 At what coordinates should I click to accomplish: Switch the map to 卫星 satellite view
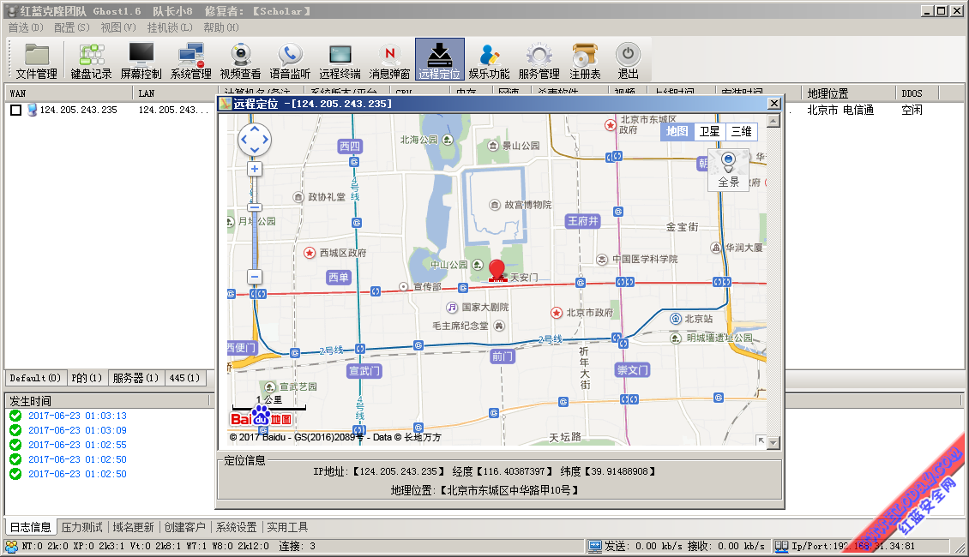point(709,131)
